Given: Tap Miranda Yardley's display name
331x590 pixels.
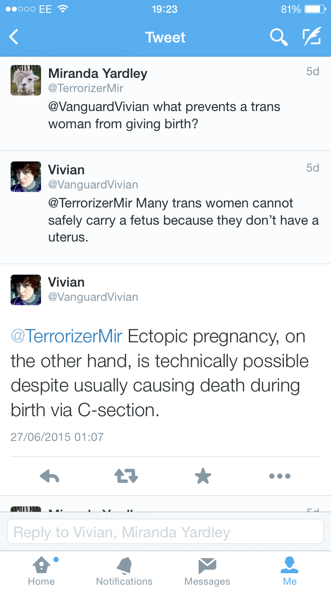Looking at the screenshot, I should pos(98,73).
